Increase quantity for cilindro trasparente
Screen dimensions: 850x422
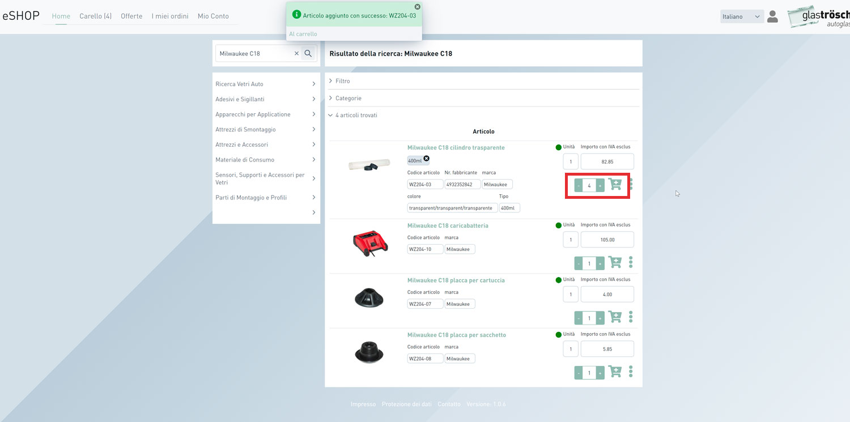[600, 185]
